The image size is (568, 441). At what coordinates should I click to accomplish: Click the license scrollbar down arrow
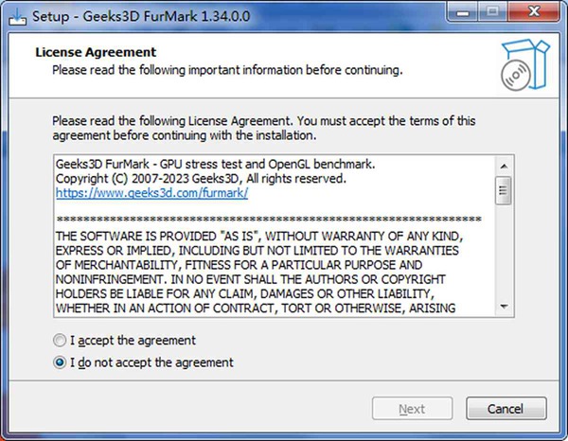pyautogui.click(x=504, y=306)
